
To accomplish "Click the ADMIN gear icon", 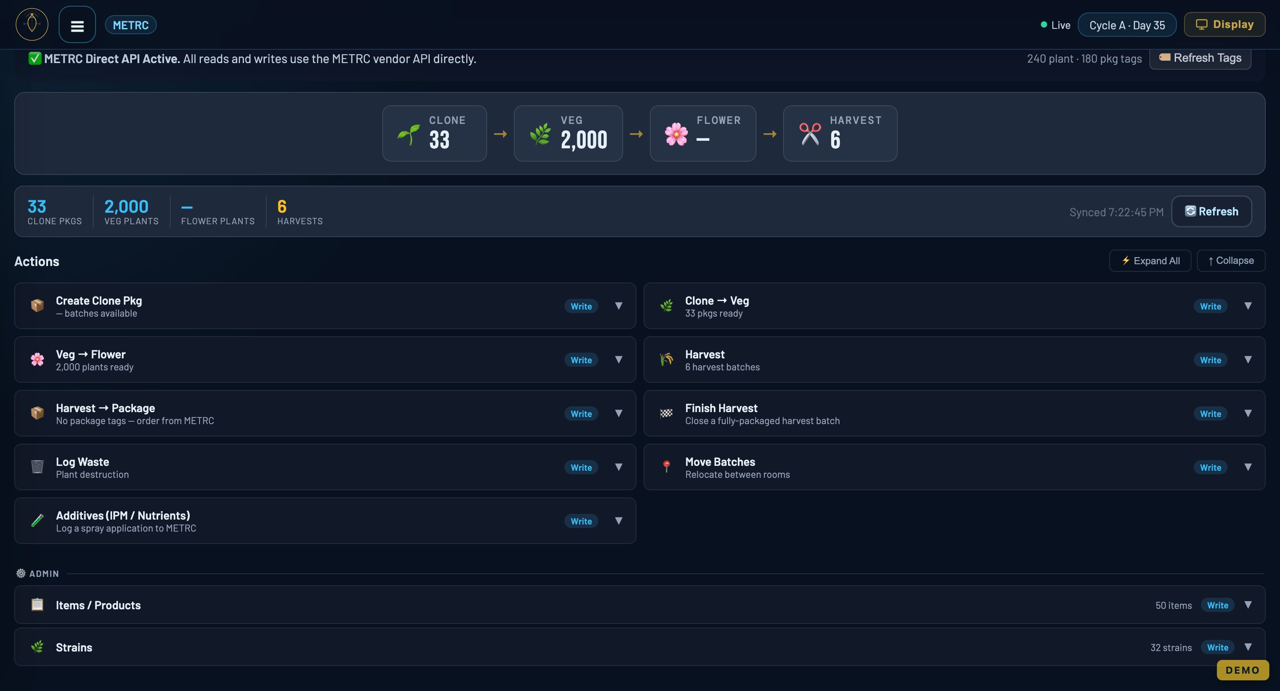I will pyautogui.click(x=21, y=573).
